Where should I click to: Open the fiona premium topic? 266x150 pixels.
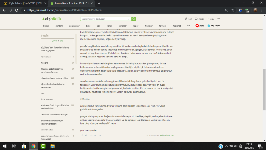pos(47,99)
